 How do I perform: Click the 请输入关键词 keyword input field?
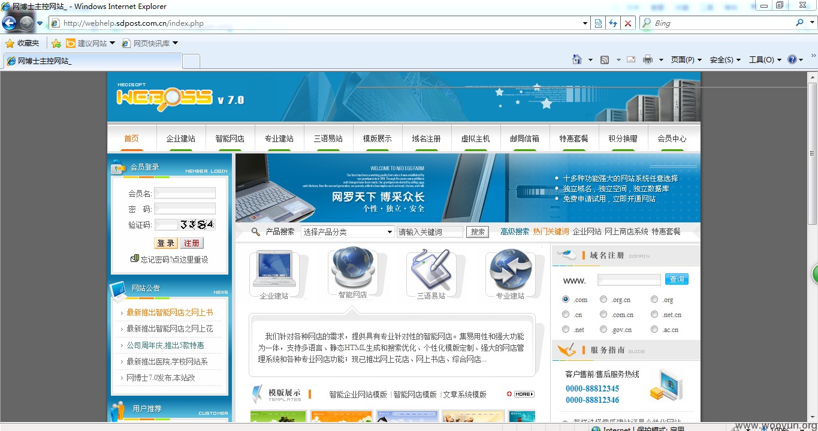click(x=430, y=232)
